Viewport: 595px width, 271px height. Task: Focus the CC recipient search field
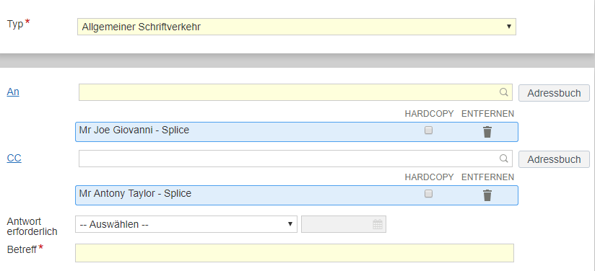(295, 159)
